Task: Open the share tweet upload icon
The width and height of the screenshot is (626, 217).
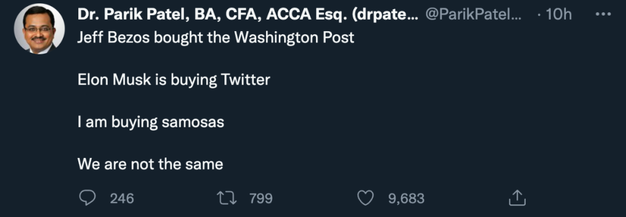Action: [517, 198]
